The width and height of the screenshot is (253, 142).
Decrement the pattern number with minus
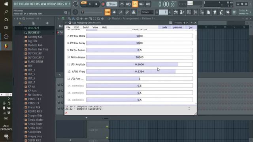point(157,12)
